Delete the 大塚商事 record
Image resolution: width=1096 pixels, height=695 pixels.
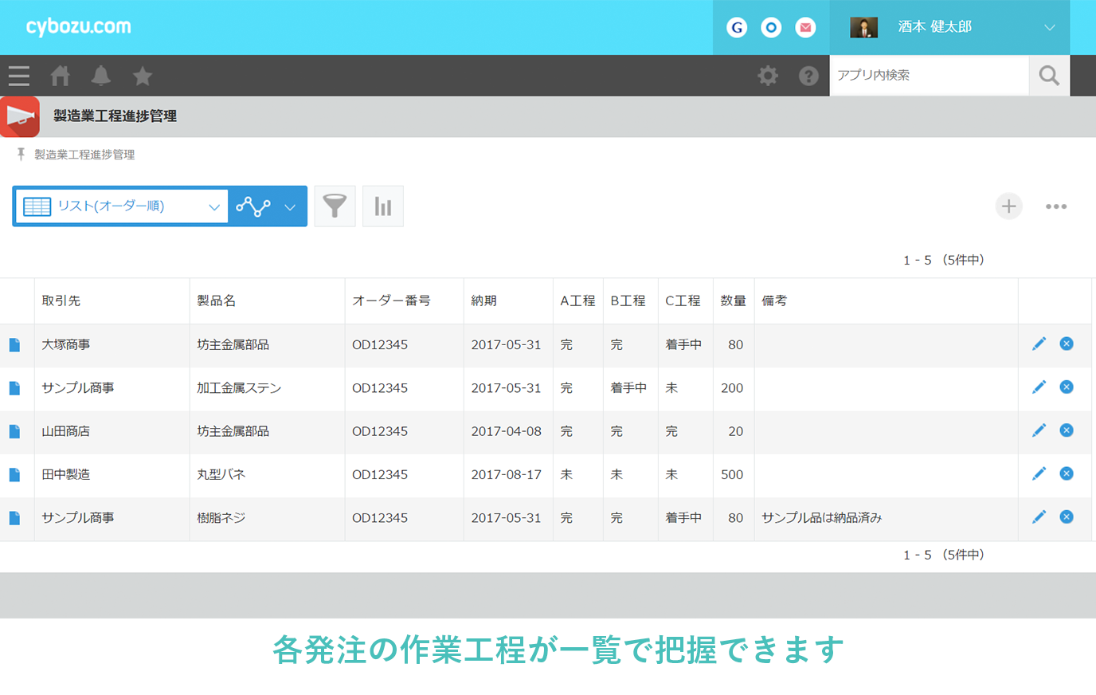pyautogui.click(x=1067, y=344)
